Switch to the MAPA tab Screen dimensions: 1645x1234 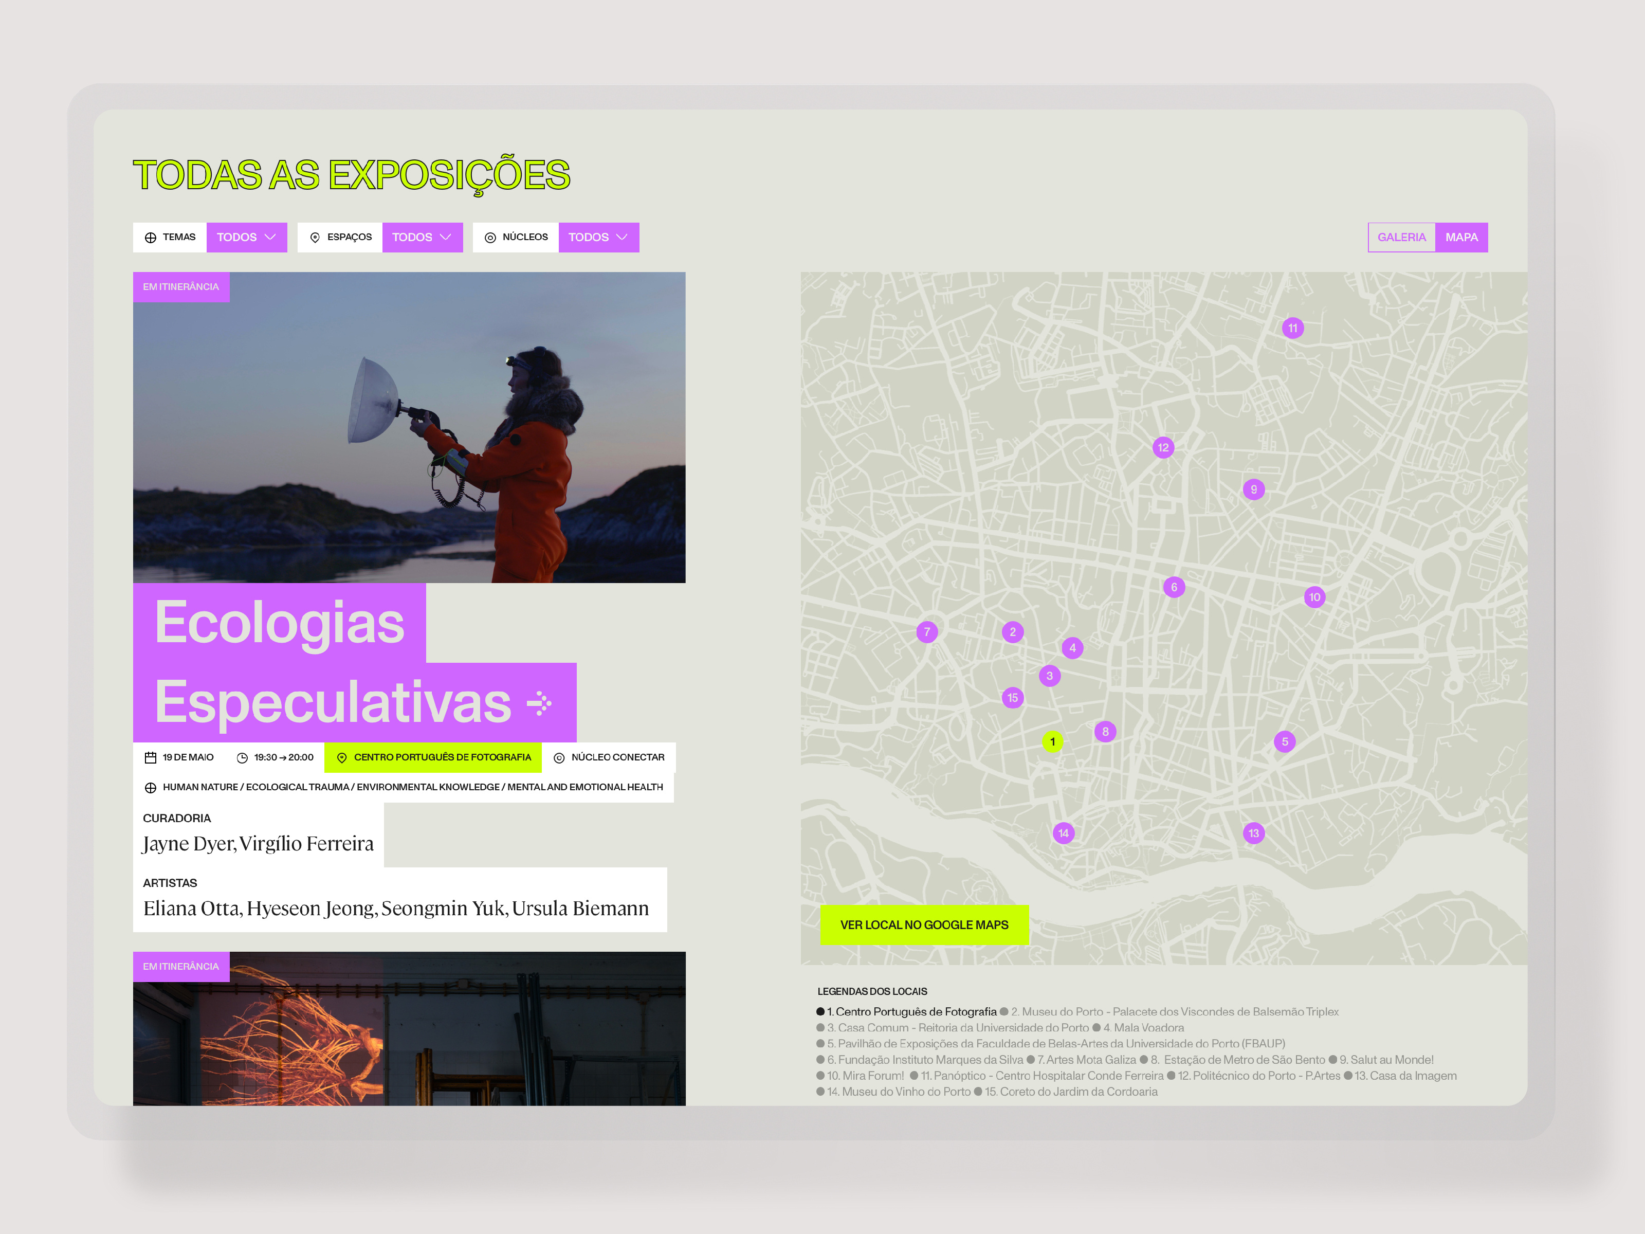tap(1462, 237)
